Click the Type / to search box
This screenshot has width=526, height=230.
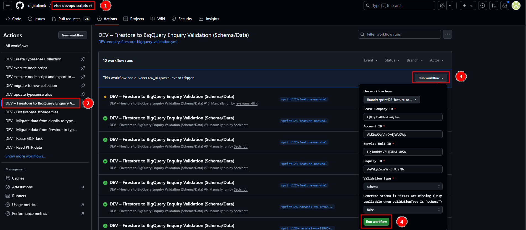[x=399, y=6]
